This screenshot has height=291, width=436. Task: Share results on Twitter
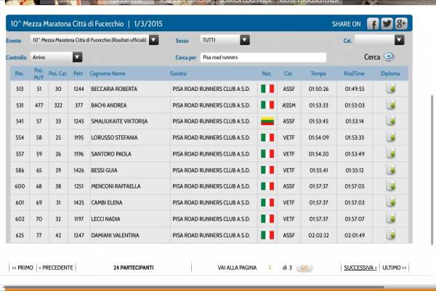point(387,24)
